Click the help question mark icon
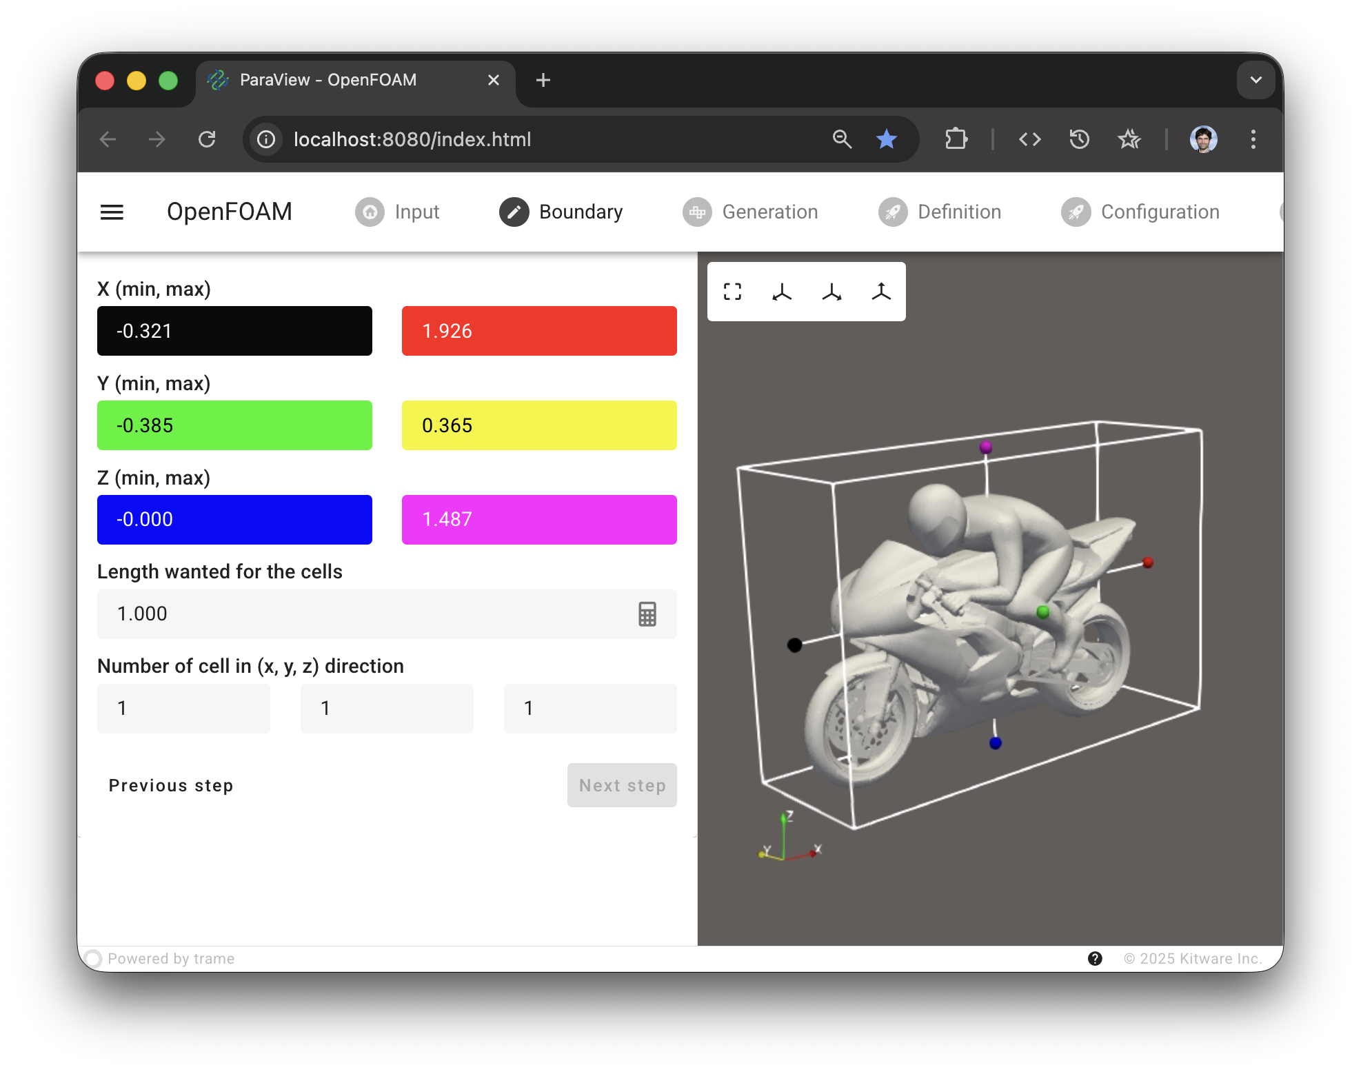1361x1074 pixels. tap(1095, 959)
